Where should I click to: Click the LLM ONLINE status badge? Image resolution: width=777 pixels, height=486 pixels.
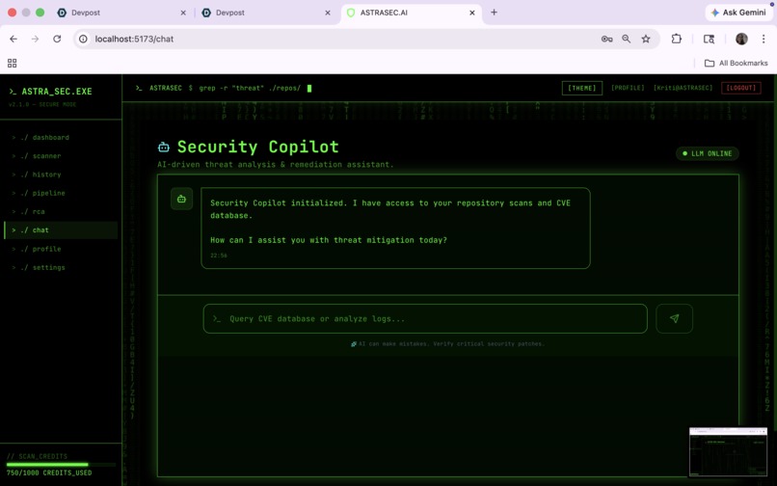click(x=708, y=153)
